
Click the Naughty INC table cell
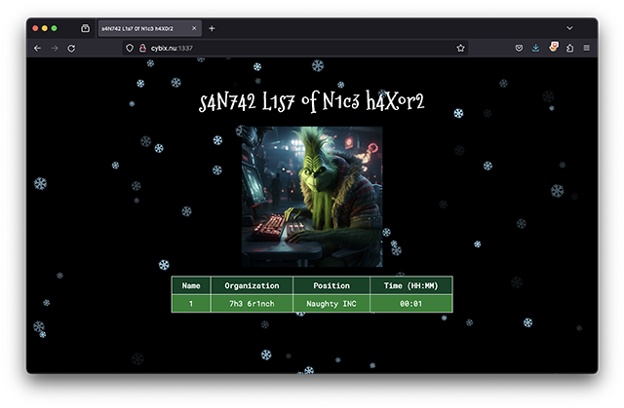click(331, 304)
